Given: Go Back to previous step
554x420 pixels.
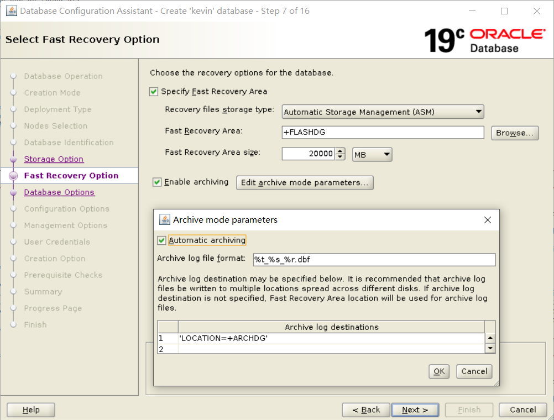Looking at the screenshot, I should 366,410.
